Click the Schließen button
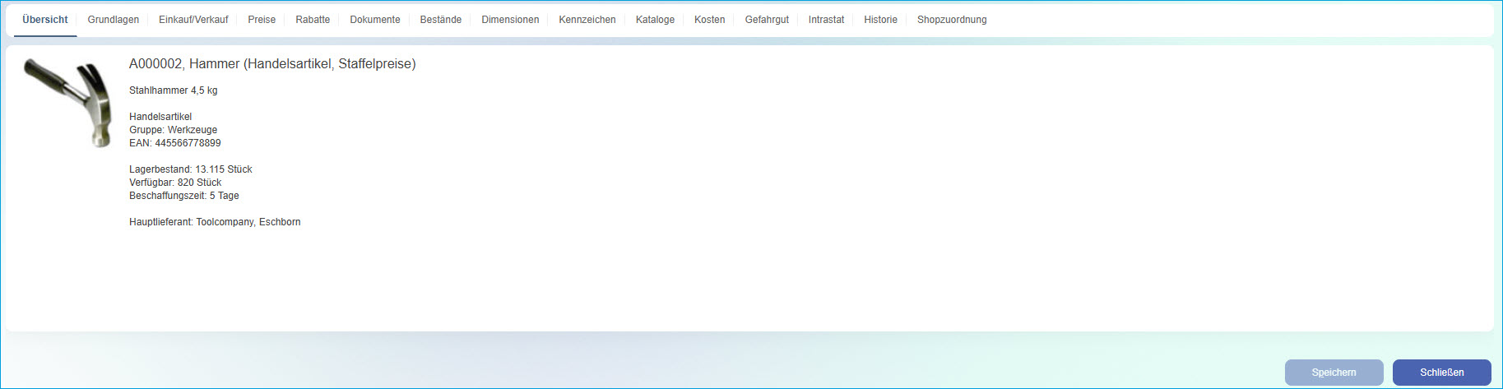1503x389 pixels. point(1441,373)
